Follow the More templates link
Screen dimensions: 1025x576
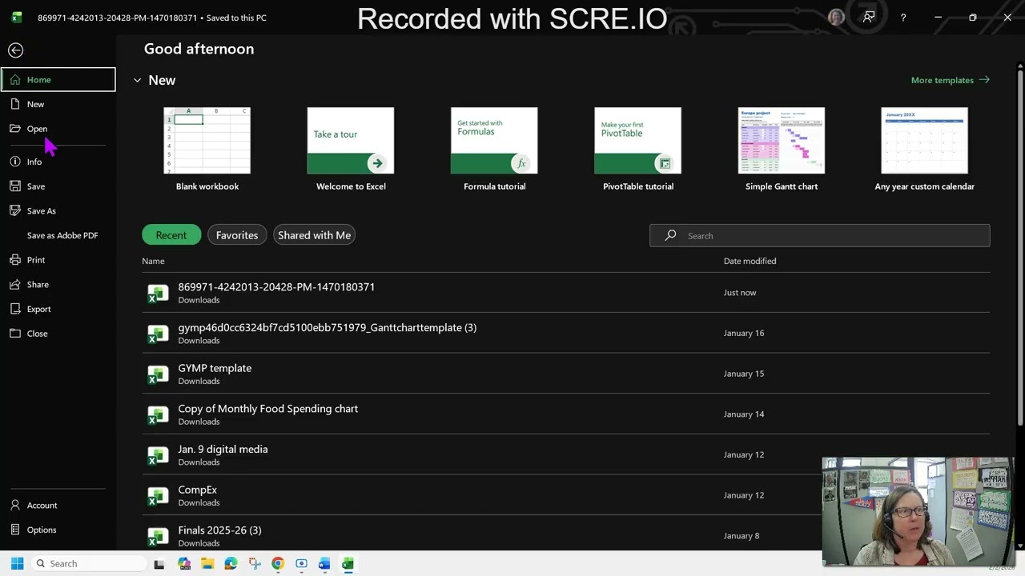(x=951, y=80)
